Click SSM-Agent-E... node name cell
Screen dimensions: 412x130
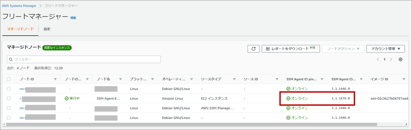109,98
